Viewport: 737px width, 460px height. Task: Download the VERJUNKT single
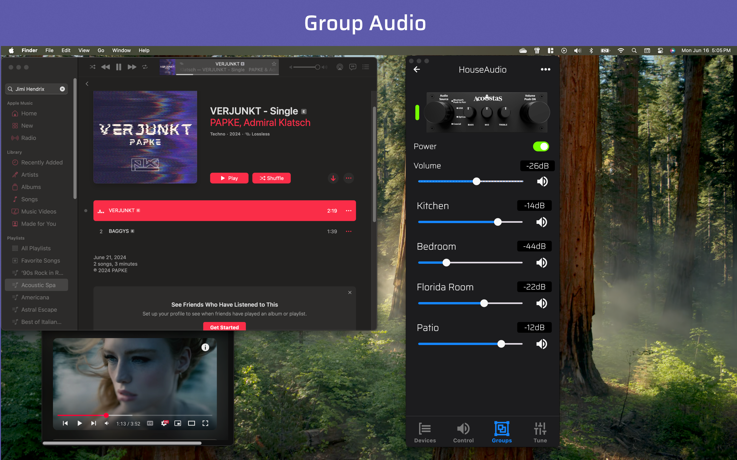(x=333, y=178)
